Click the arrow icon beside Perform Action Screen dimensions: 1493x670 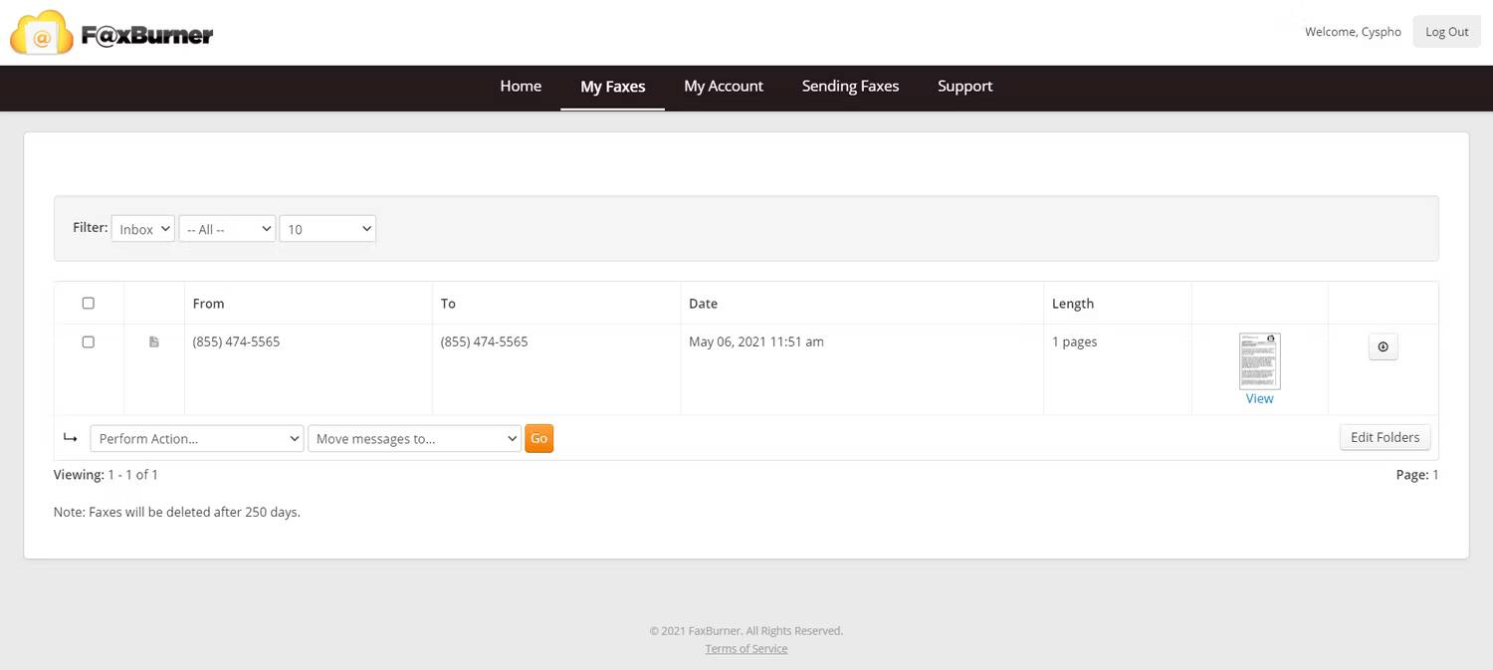[x=71, y=438]
